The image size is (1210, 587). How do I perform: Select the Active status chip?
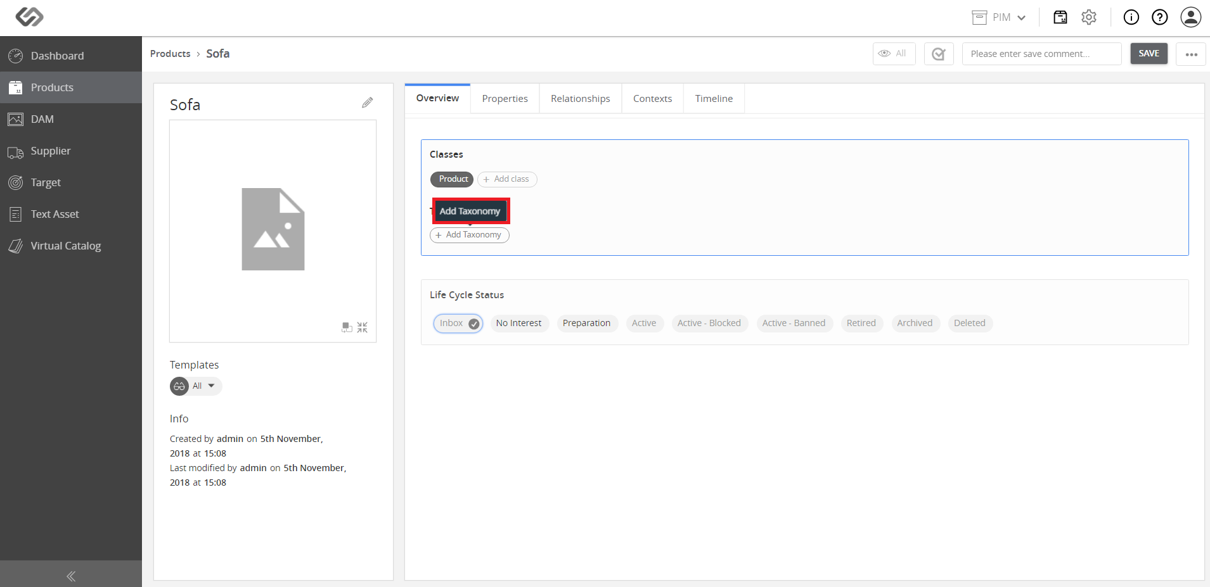tap(644, 324)
